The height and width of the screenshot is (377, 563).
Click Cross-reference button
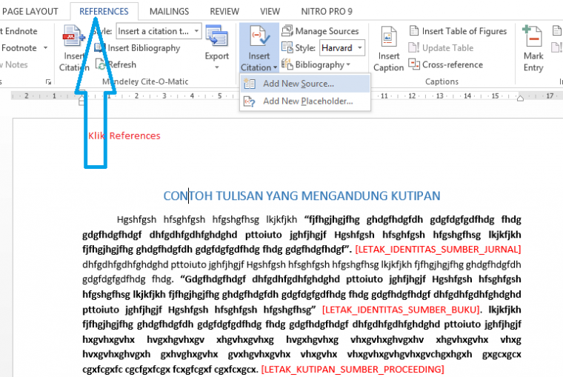coord(446,64)
